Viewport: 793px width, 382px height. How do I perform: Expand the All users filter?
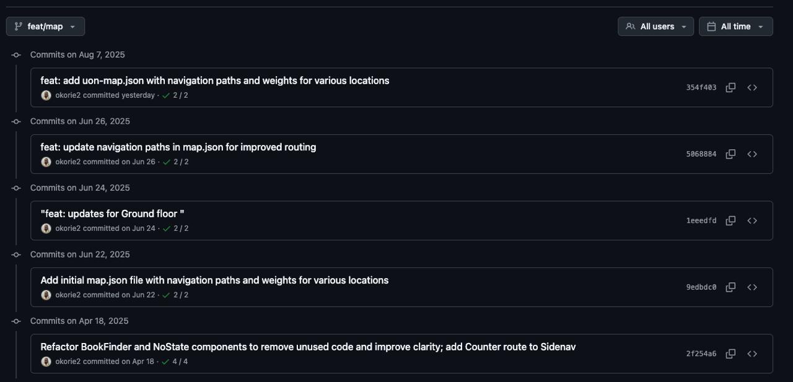pos(655,27)
